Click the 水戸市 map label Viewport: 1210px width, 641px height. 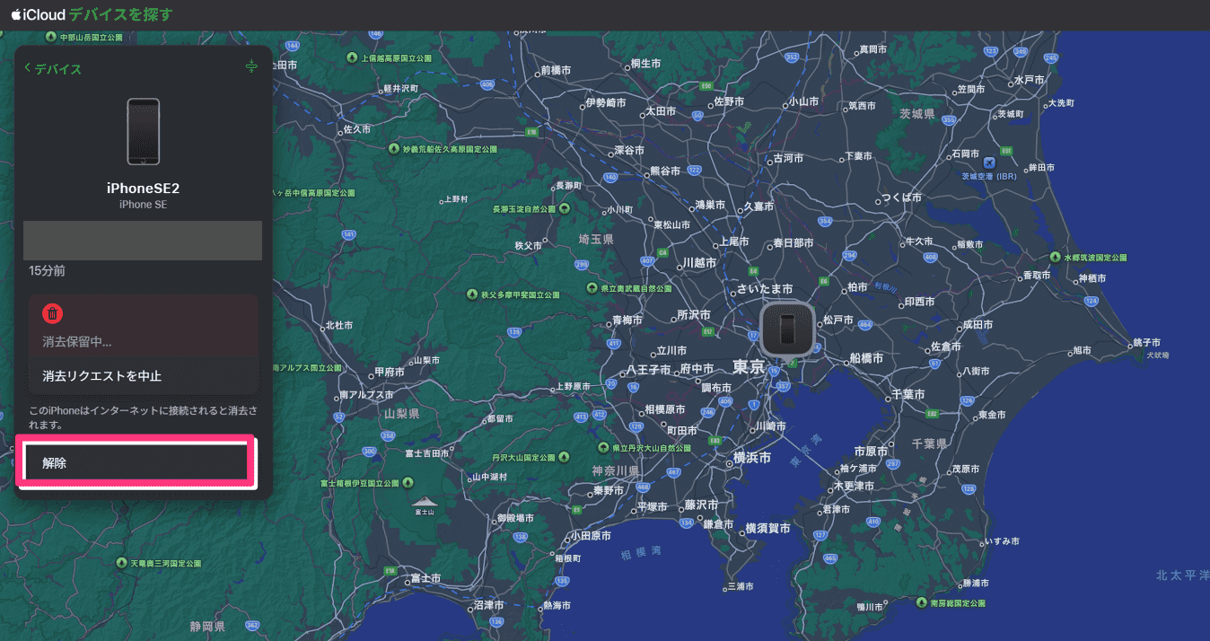[1030, 80]
